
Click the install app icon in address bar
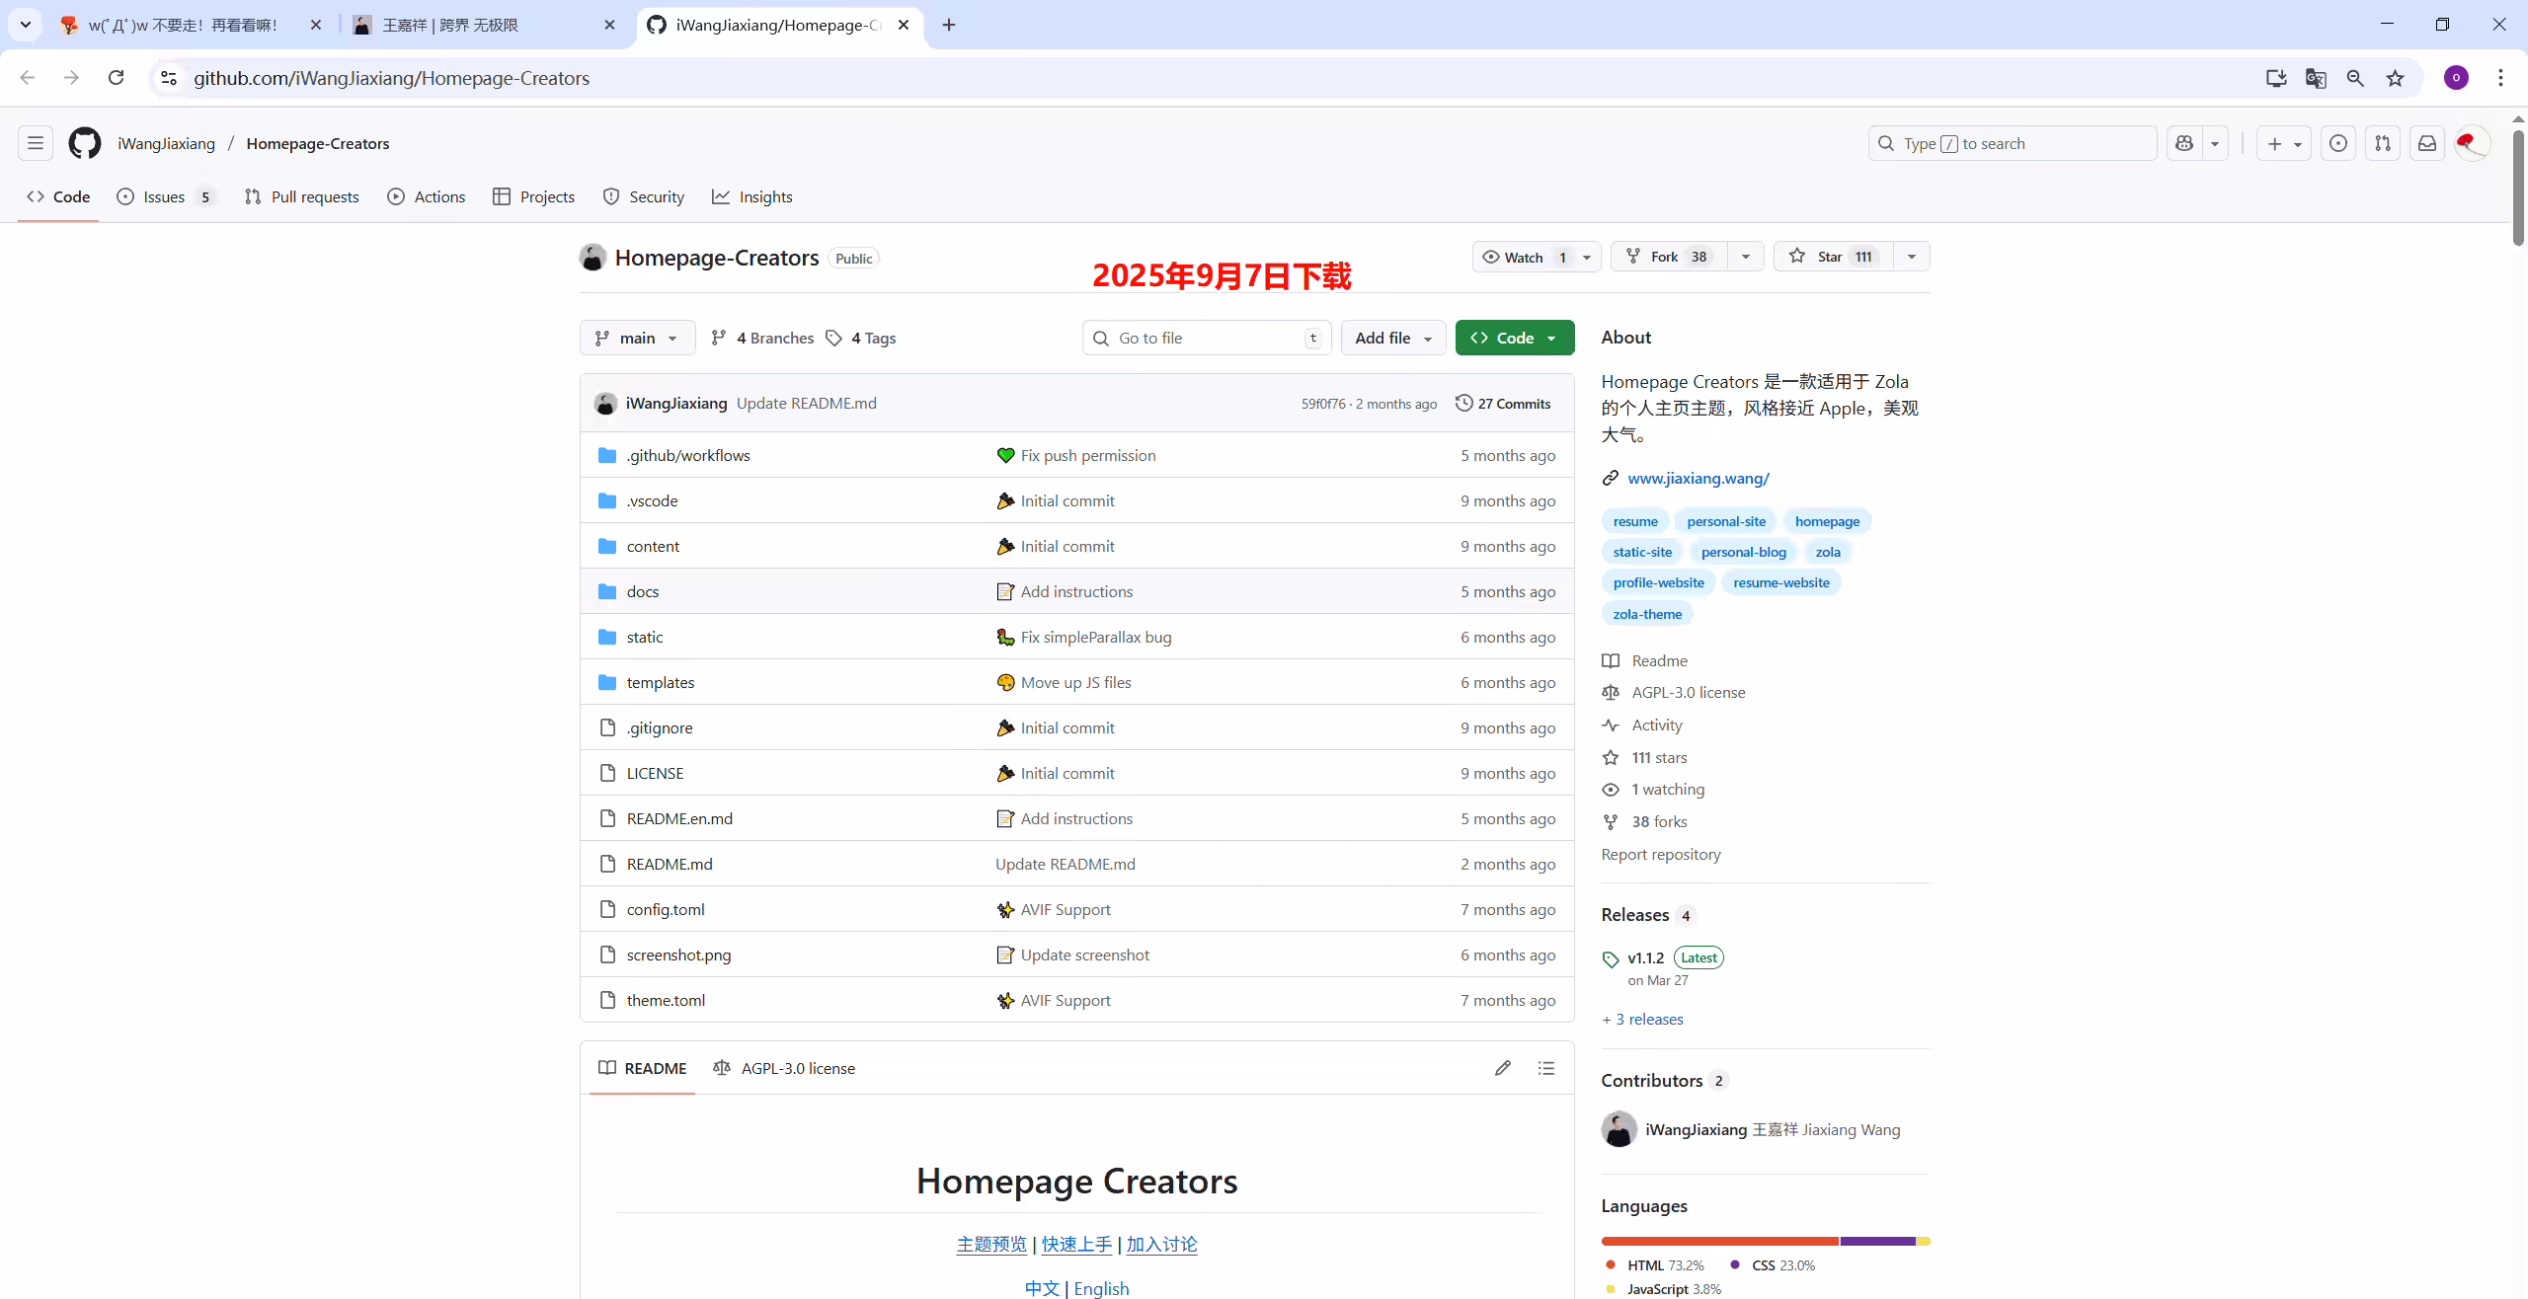point(2276,78)
